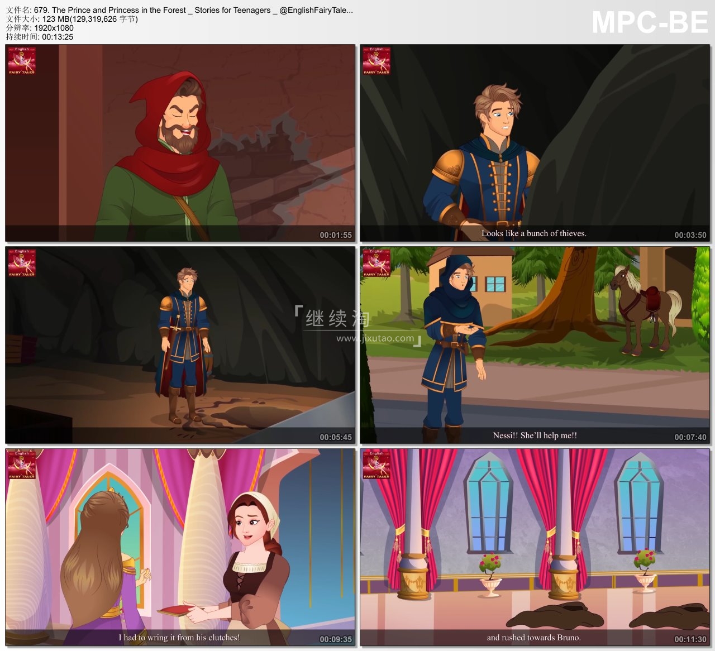Jump to the 00:05:45 timestamp
The image size is (715, 651).
(336, 437)
